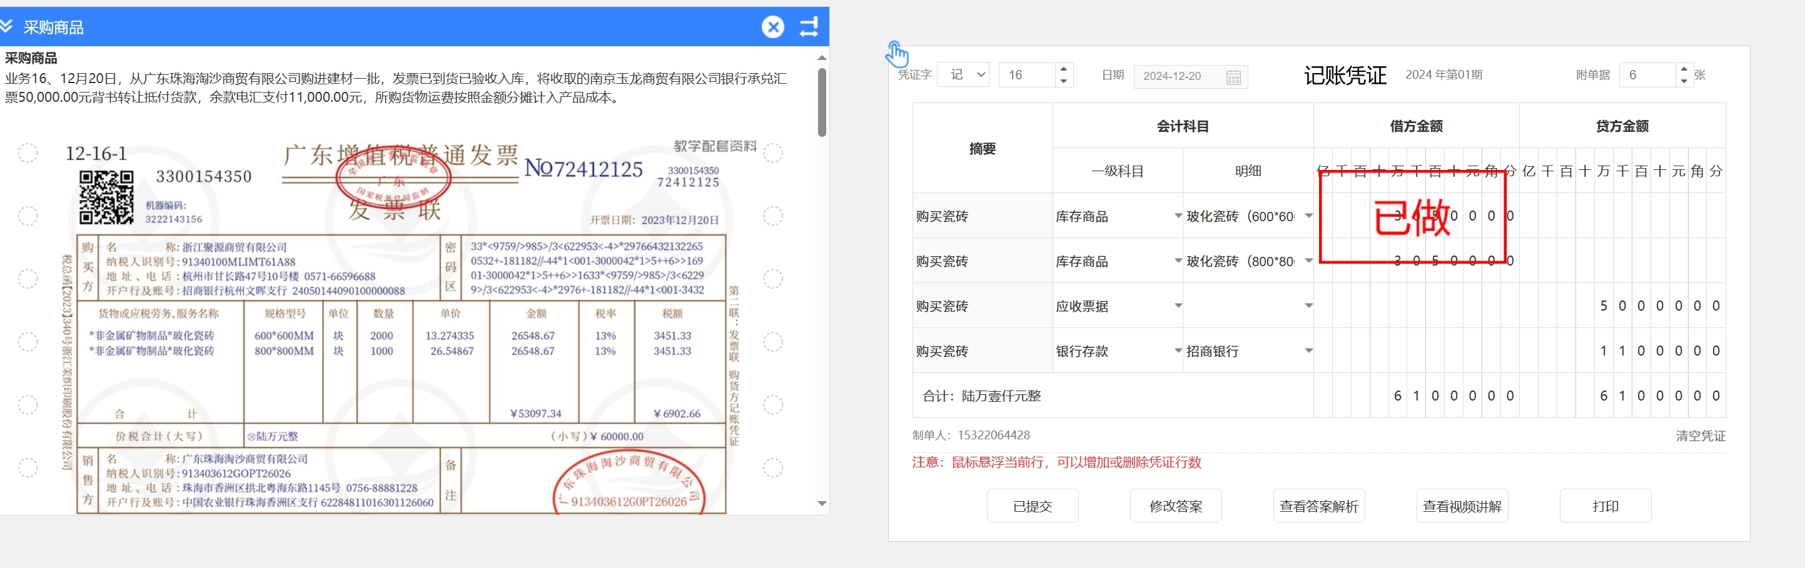Image resolution: width=1805 pixels, height=568 pixels.
Task: Open the 玻化瓷砖 (600*600) detail dropdown
Action: click(1308, 216)
